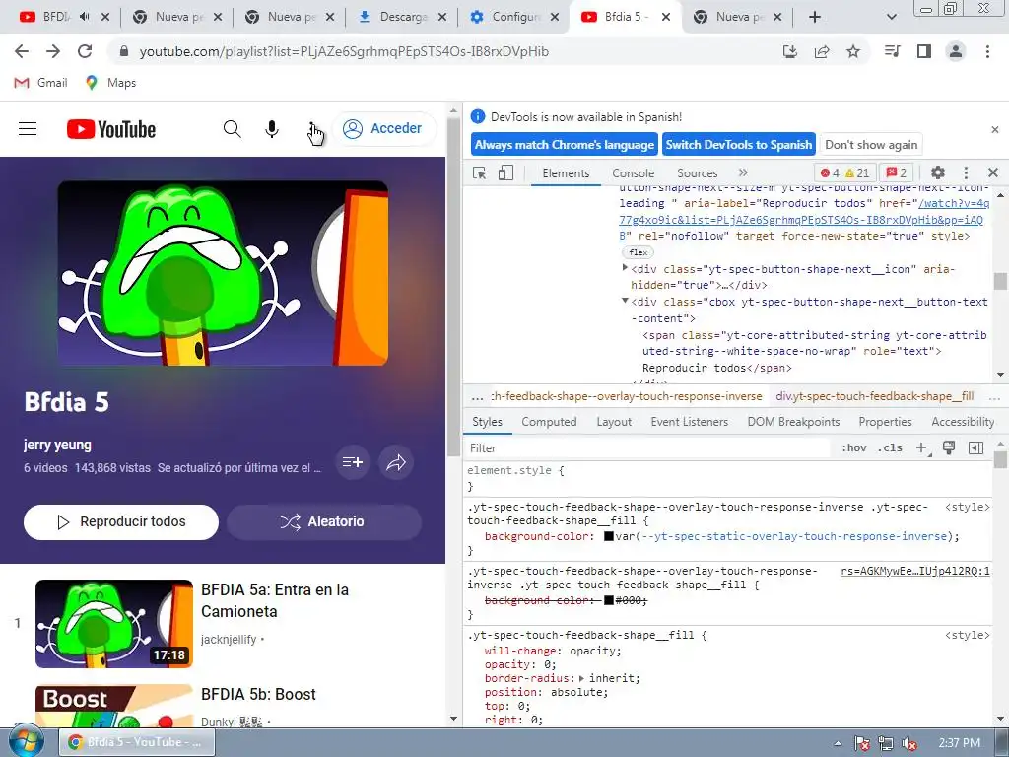Open DevTools settings gear
This screenshot has width=1009, height=757.
click(x=938, y=172)
